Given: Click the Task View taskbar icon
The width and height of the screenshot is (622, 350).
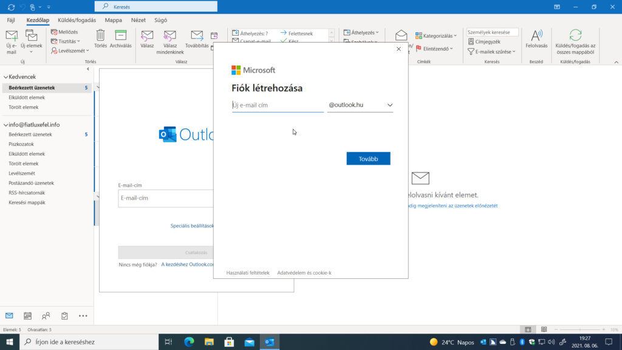Looking at the screenshot, I should click(169, 341).
